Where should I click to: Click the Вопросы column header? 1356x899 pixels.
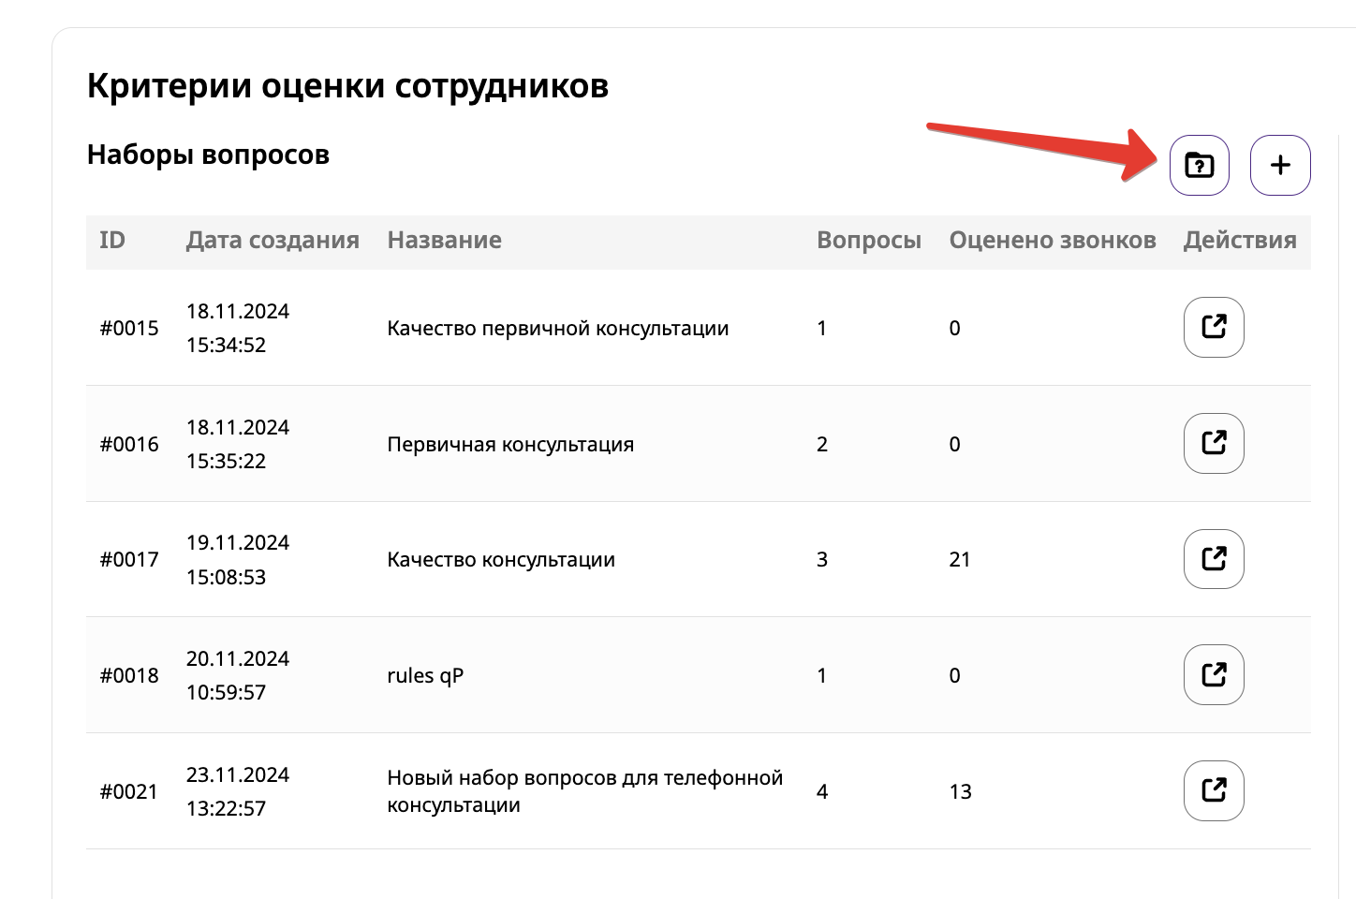[868, 241]
